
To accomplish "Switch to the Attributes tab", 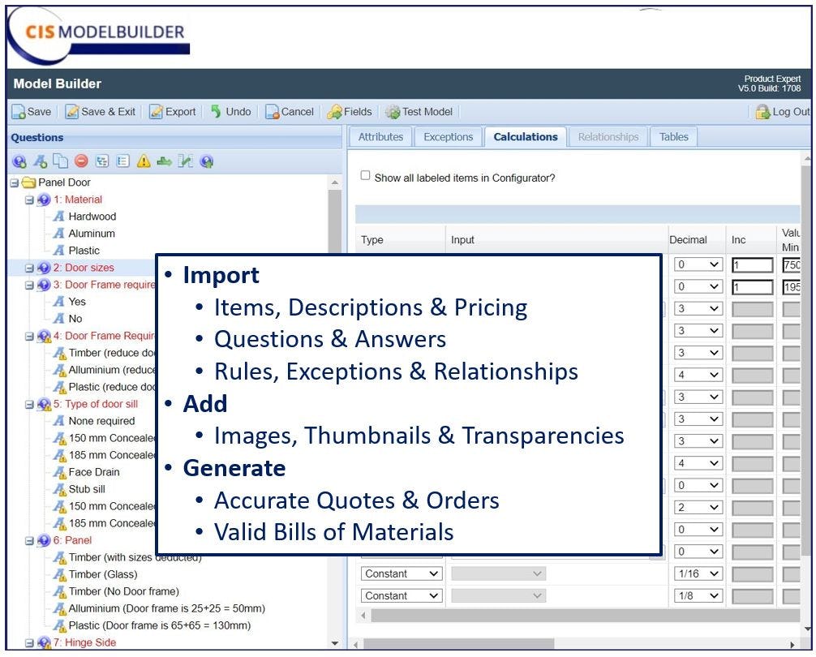I will coord(380,137).
